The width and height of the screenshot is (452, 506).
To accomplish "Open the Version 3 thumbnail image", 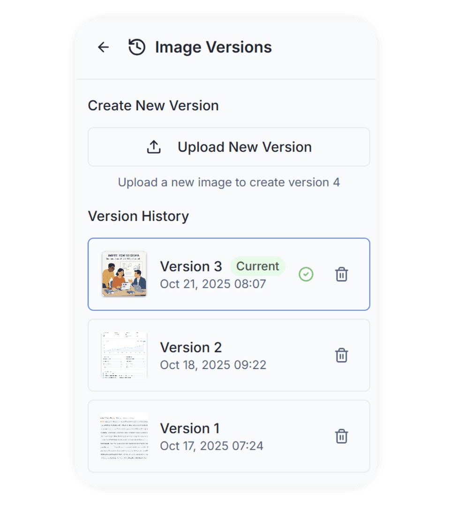I will coord(124,274).
